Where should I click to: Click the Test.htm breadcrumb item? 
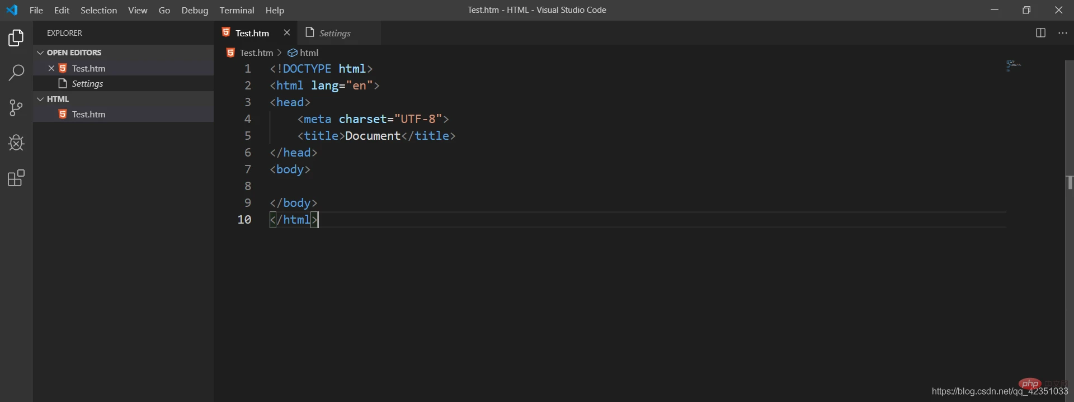coord(256,53)
